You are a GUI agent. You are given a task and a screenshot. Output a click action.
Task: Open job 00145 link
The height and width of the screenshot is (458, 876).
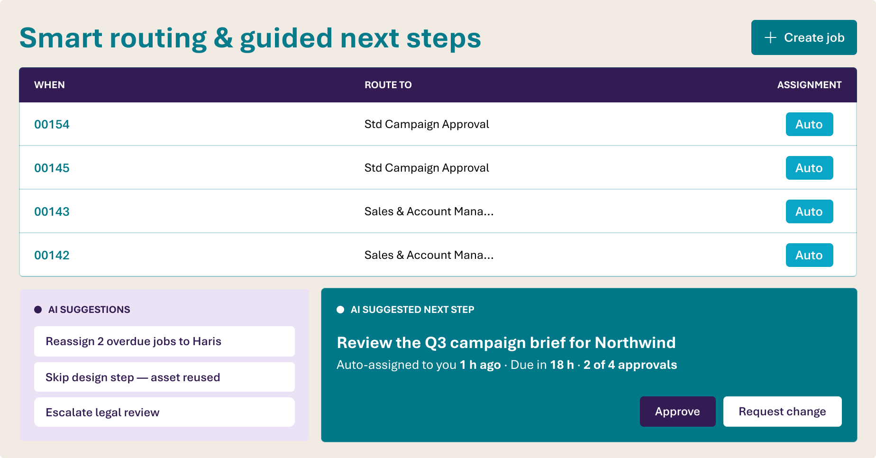[x=52, y=168]
